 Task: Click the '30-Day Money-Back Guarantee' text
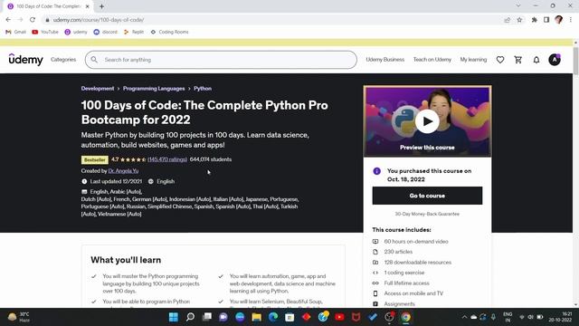coord(427,214)
